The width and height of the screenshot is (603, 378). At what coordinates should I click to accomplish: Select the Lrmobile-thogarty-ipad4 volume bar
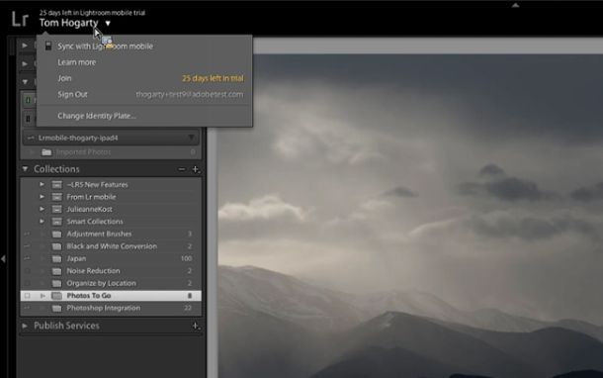(x=111, y=138)
